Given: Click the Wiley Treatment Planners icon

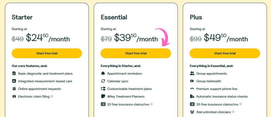Looking at the screenshot, I should 103,97.
